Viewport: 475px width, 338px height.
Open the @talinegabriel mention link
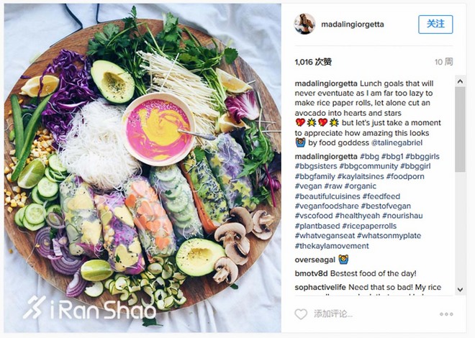(x=397, y=142)
